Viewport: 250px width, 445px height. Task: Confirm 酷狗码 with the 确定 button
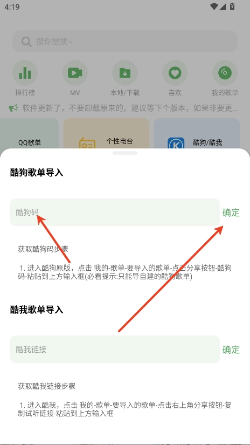[x=231, y=213]
